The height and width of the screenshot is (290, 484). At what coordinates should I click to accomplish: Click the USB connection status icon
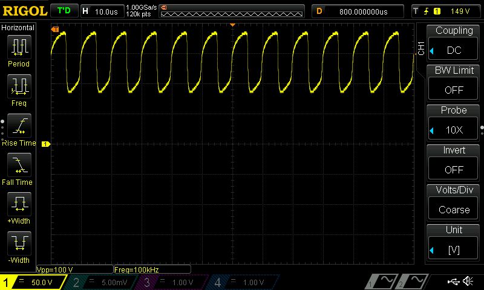click(x=453, y=281)
